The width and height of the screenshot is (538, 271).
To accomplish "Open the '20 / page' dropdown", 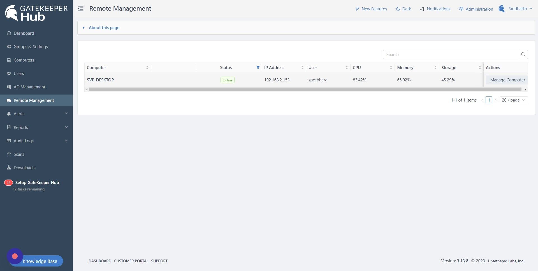I will point(514,100).
